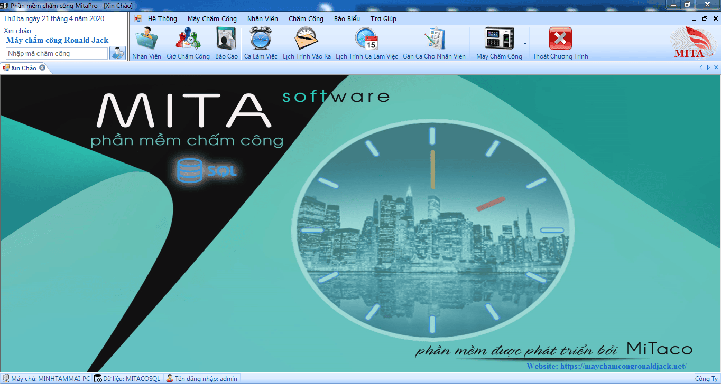The height and width of the screenshot is (384, 721).
Task: Open Lịch Trình Vào Ra icon
Action: [307, 40]
